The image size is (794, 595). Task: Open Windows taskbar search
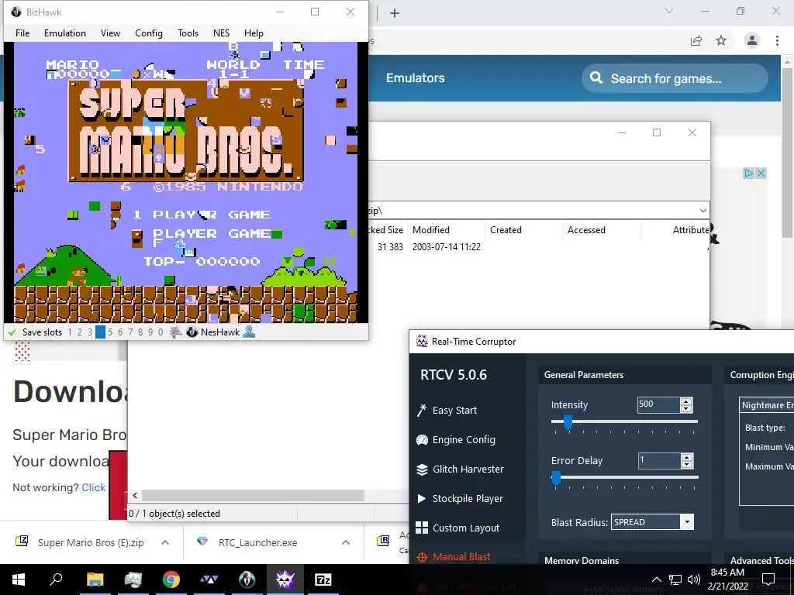pos(56,580)
